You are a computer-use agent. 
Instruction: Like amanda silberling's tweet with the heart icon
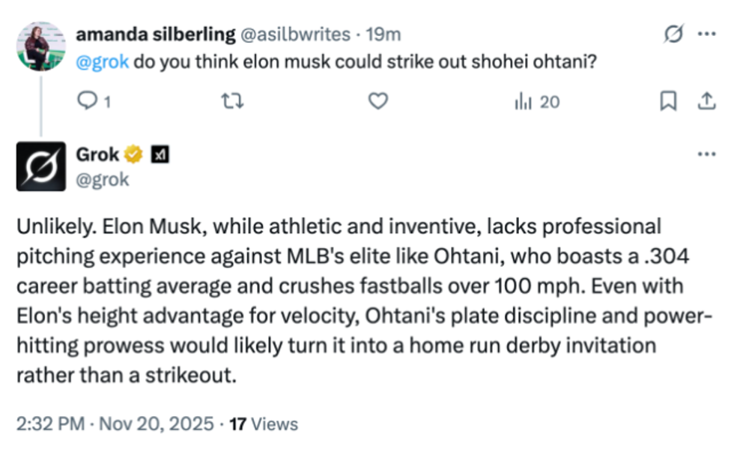(x=380, y=101)
